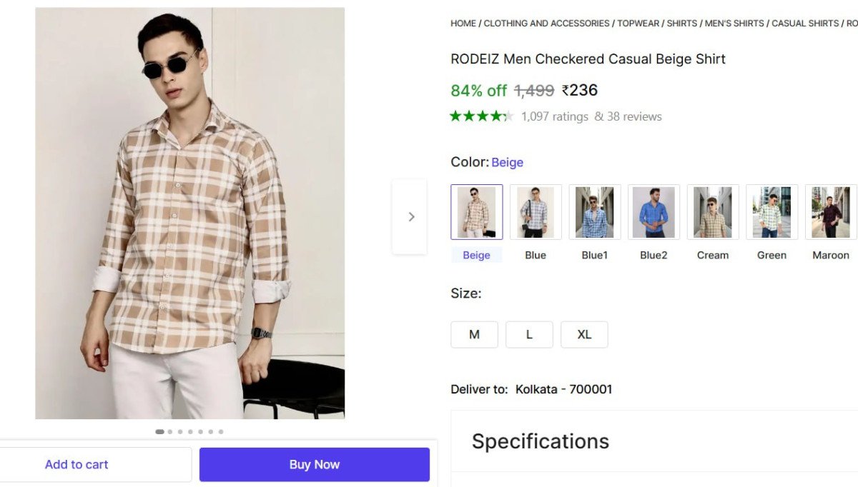This screenshot has height=487, width=858.
Task: Go to HOME in the breadcrumb
Action: coord(463,24)
